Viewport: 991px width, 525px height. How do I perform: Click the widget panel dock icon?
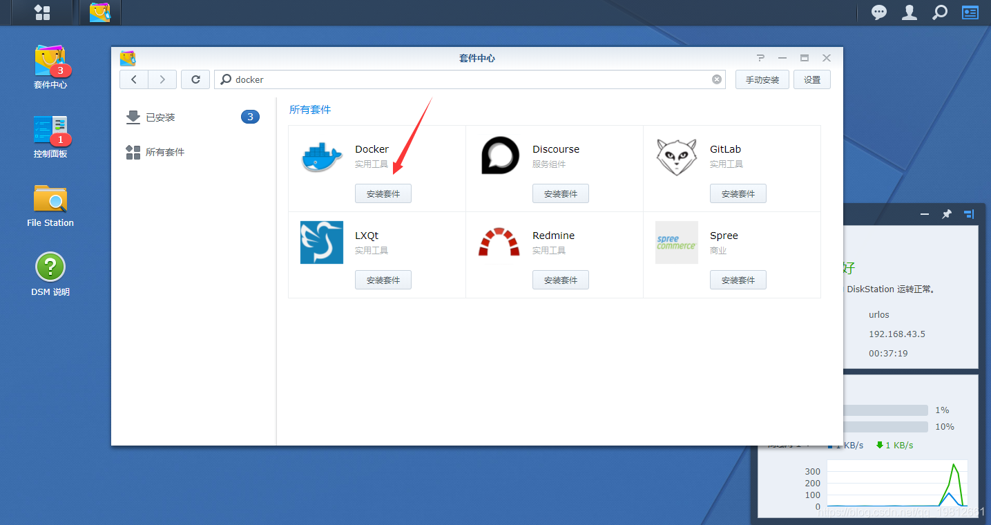pyautogui.click(x=969, y=214)
